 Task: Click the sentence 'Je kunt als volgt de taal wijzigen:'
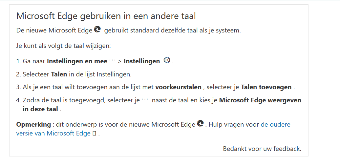64,46
